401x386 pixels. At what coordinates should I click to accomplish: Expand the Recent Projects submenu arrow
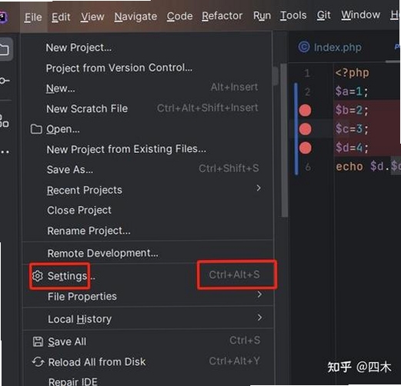tap(259, 188)
